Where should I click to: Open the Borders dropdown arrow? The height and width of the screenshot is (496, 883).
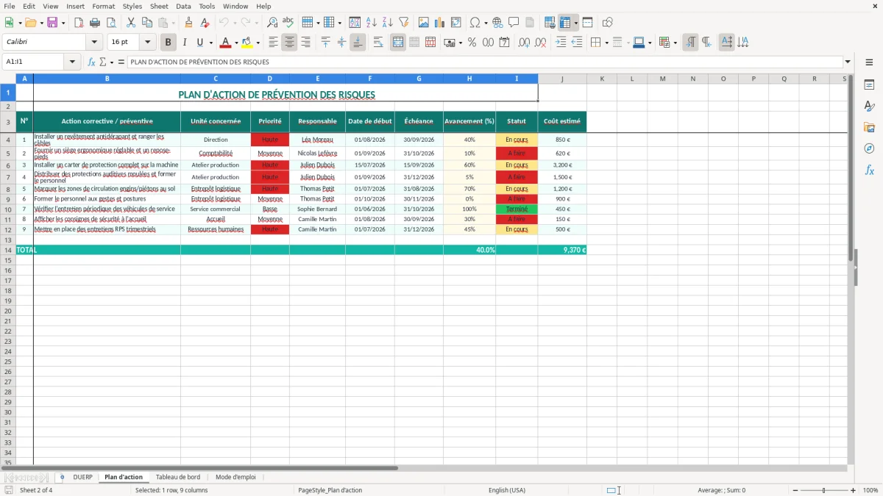(607, 43)
